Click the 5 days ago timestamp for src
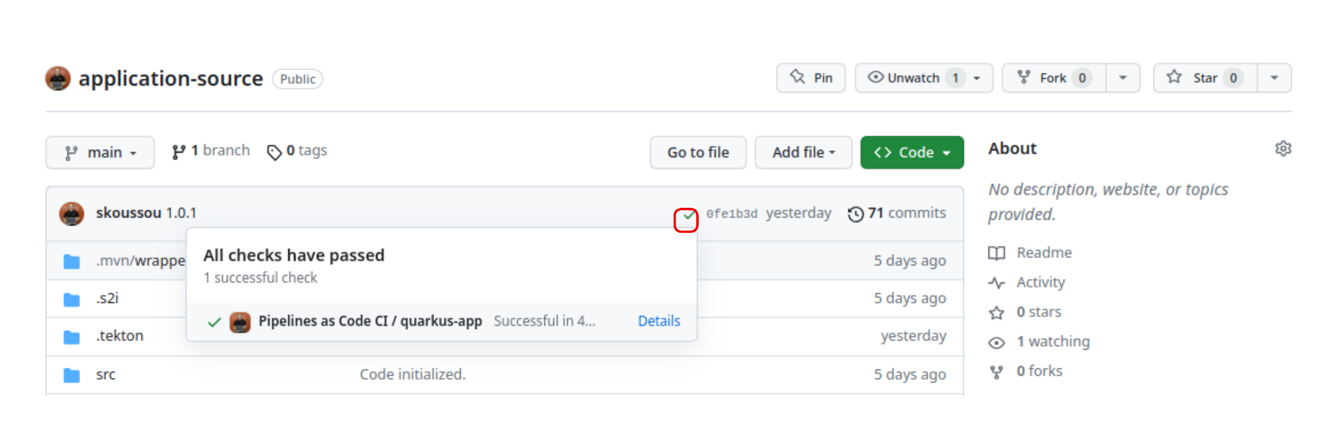1344x432 pixels. click(910, 374)
